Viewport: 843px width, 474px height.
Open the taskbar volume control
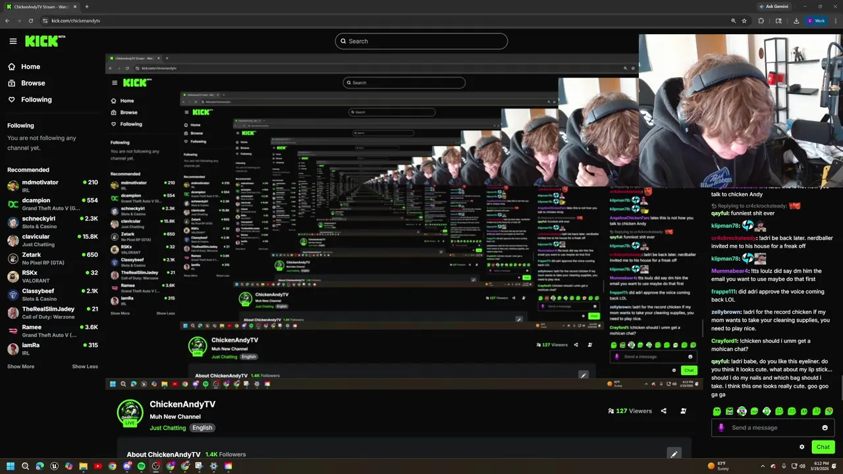pos(802,466)
